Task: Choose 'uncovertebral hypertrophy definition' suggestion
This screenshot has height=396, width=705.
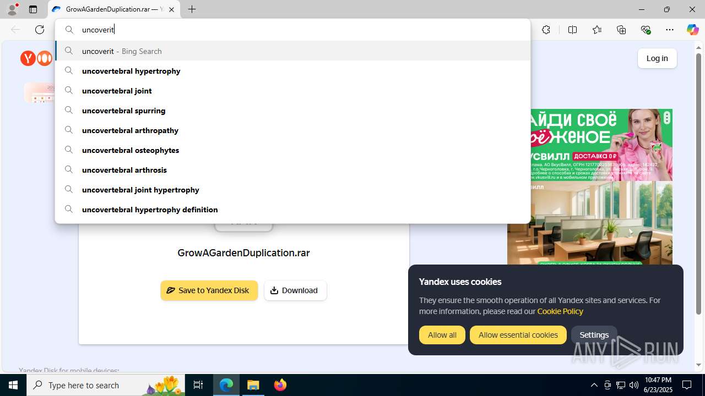Action: pos(292,210)
